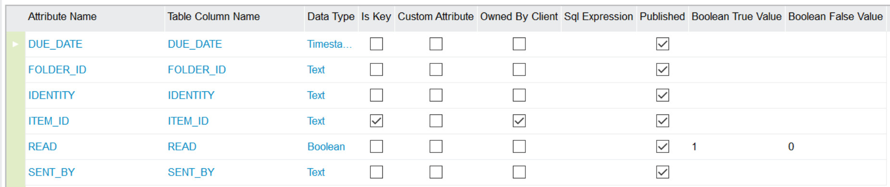Select the ITEM_ID attribute name link
Viewport: 890px width, 187px height.
[49, 121]
